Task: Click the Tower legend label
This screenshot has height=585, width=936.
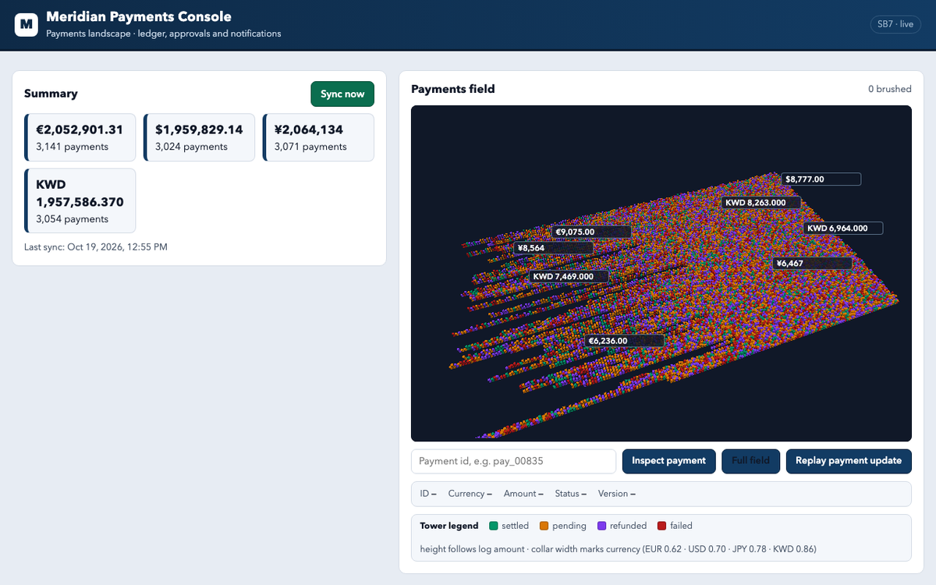Action: click(449, 526)
